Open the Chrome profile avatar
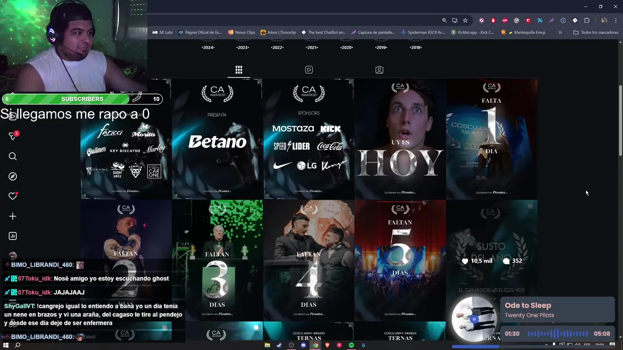This screenshot has height=350, width=623. click(604, 20)
